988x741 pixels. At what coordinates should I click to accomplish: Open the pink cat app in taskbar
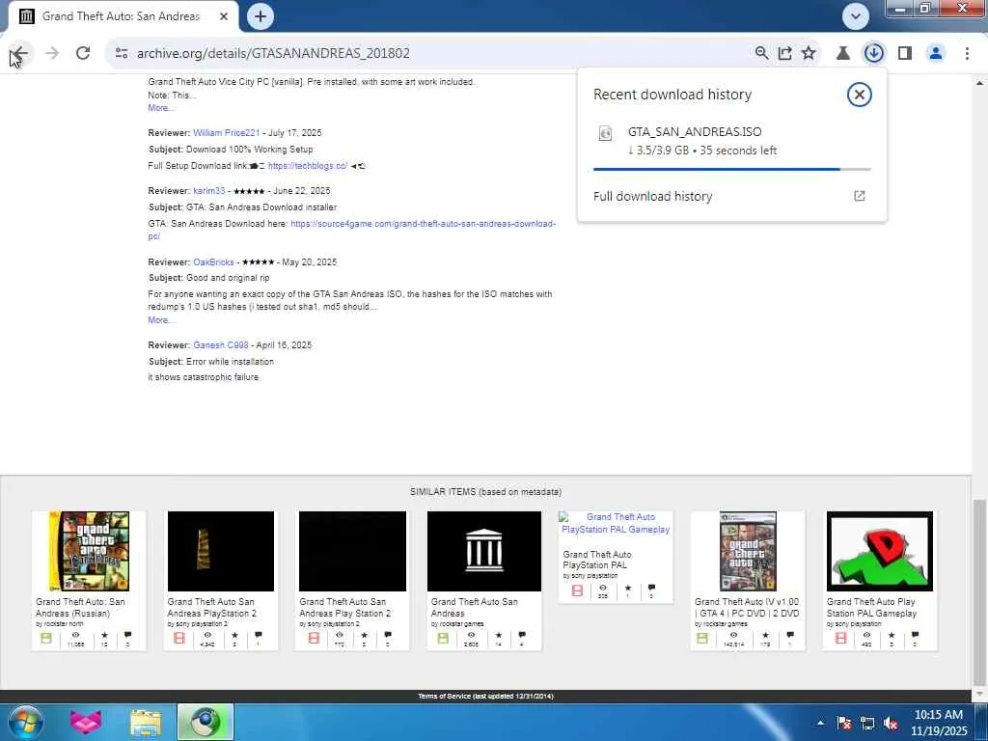pos(86,722)
